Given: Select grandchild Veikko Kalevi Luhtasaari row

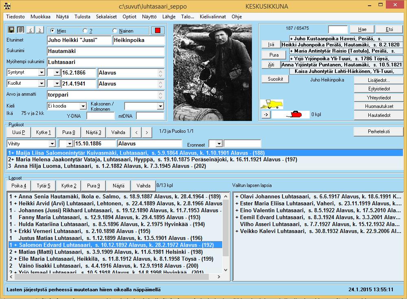Looking at the screenshot, I should (x=318, y=231).
